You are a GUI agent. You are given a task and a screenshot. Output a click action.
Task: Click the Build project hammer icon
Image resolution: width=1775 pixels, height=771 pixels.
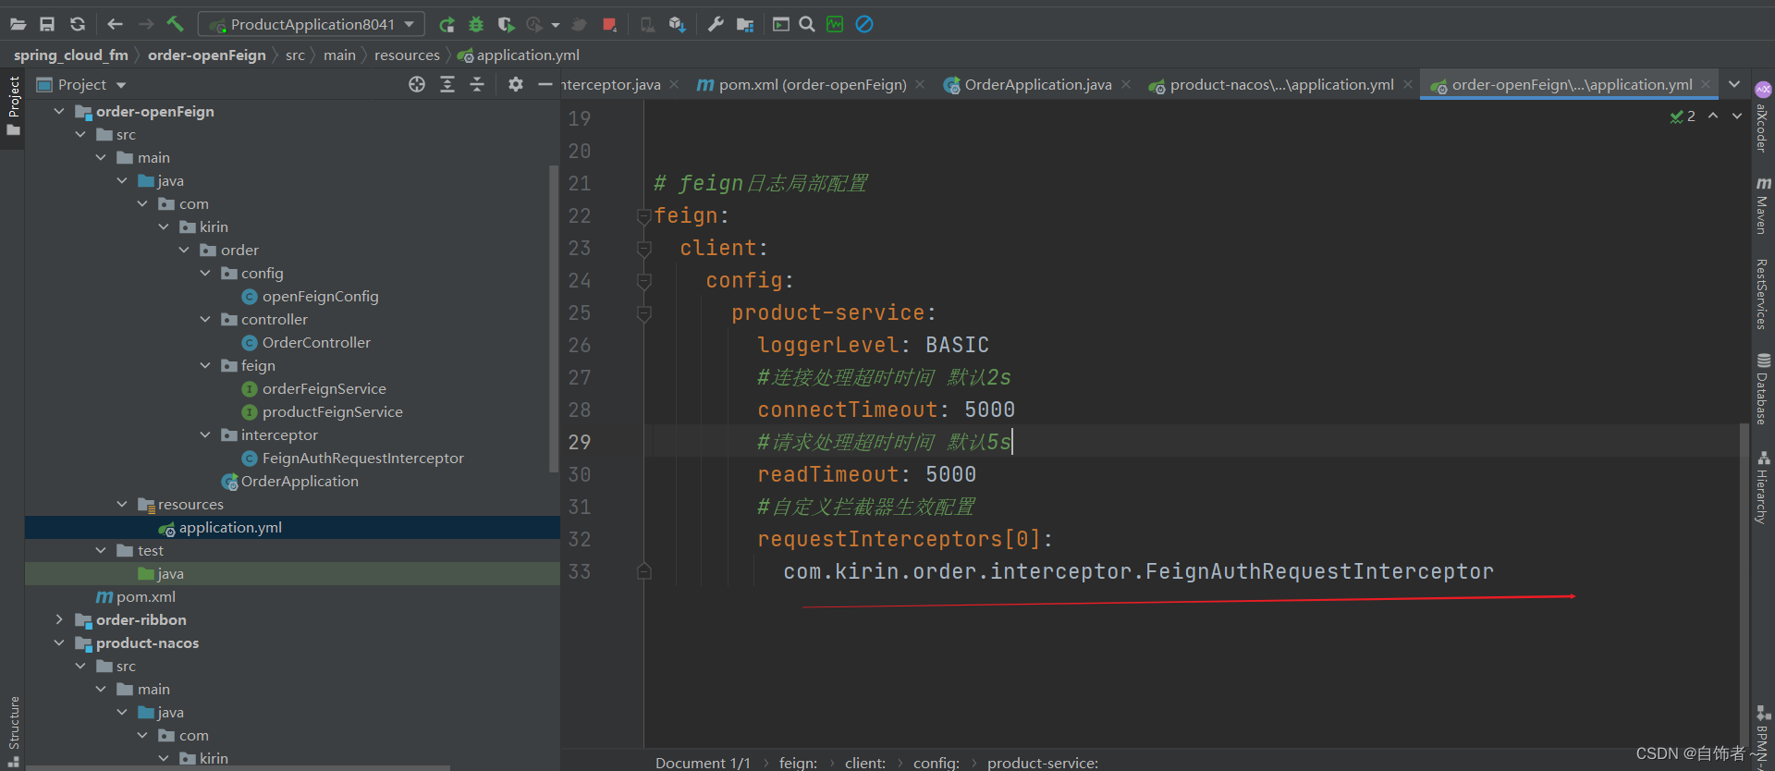click(x=176, y=24)
